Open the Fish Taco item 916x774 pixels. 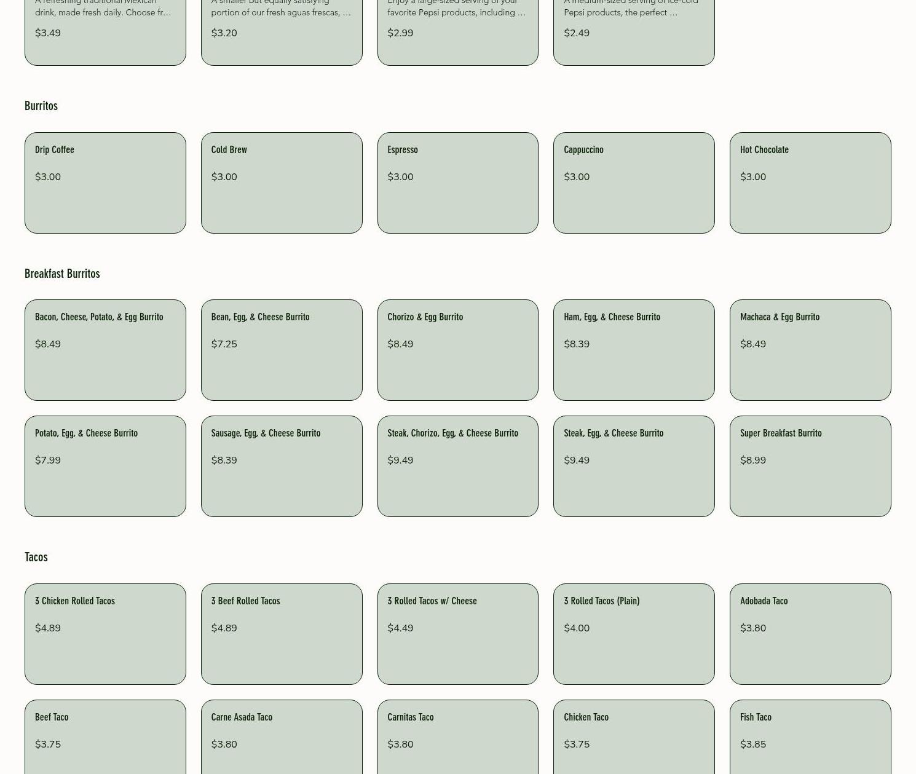(x=810, y=736)
